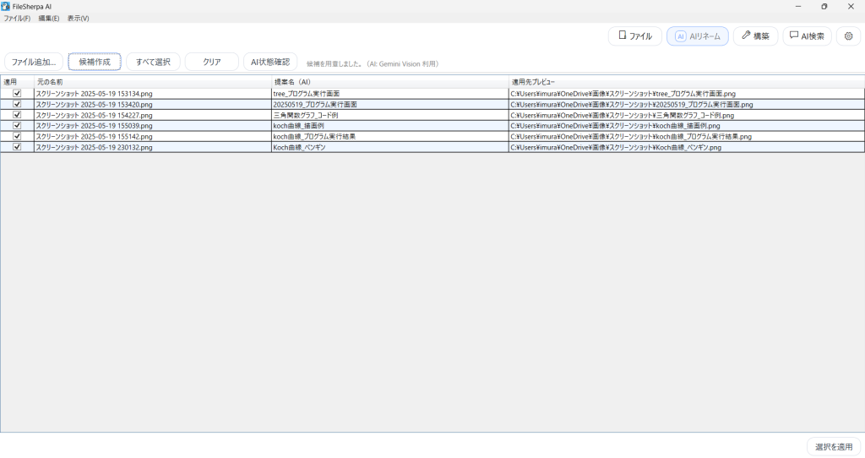
Task: Disable the 230132.png row checkbox
Action: (17, 147)
